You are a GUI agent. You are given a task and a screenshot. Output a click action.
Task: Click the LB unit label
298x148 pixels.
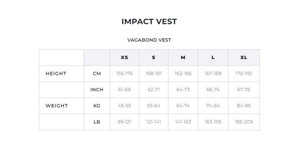(x=97, y=122)
